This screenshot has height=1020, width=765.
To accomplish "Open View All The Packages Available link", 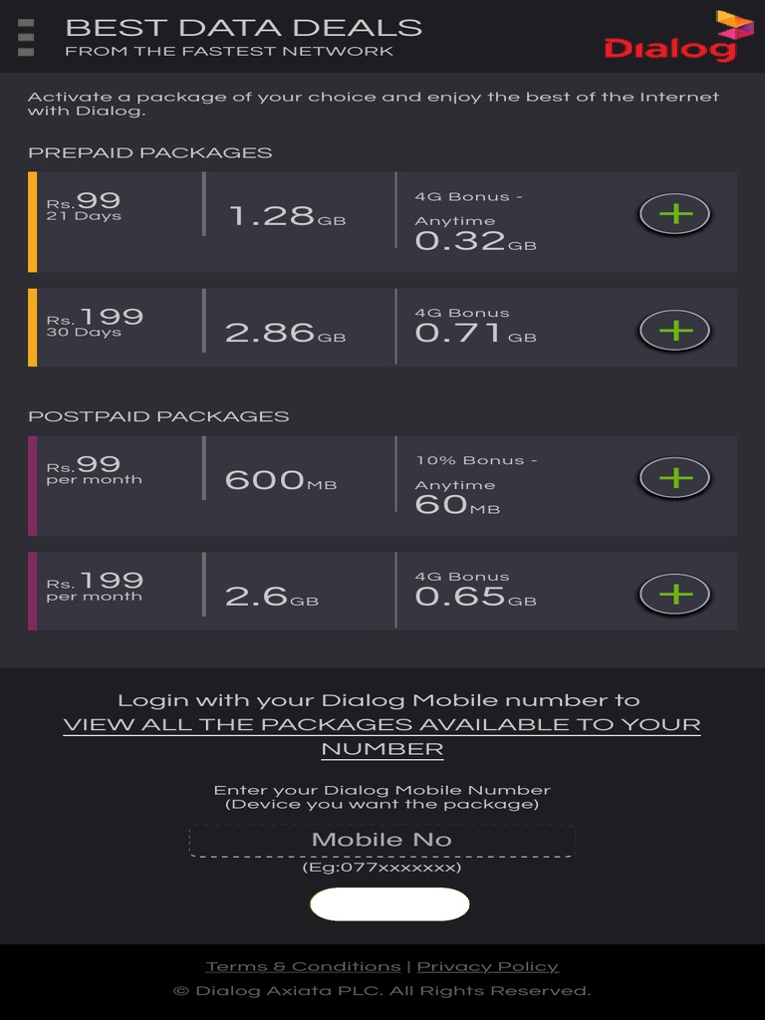I will [382, 736].
